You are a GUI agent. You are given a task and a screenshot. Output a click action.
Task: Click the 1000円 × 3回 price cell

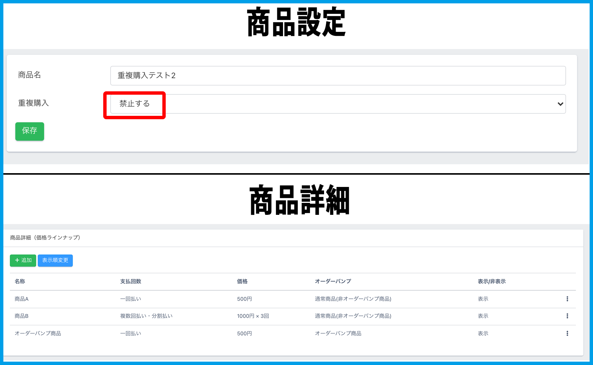253,316
